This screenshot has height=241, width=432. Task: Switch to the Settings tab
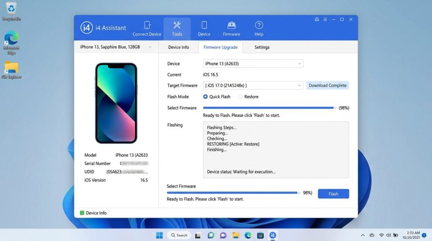coord(262,47)
